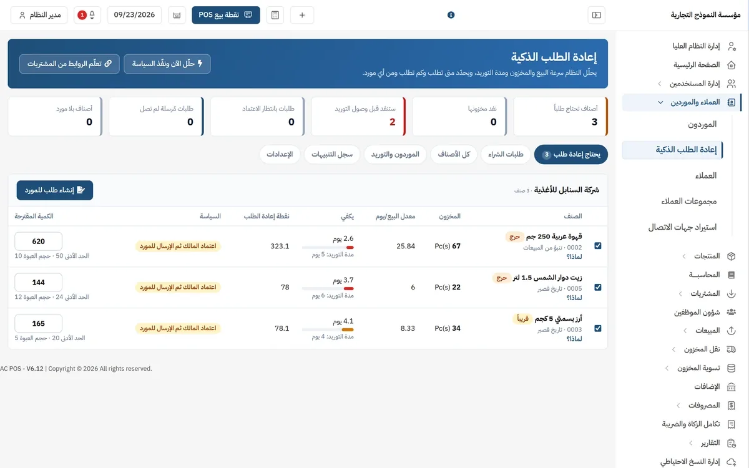Click the الإضافات bank icon in the sidebar

coord(732,387)
